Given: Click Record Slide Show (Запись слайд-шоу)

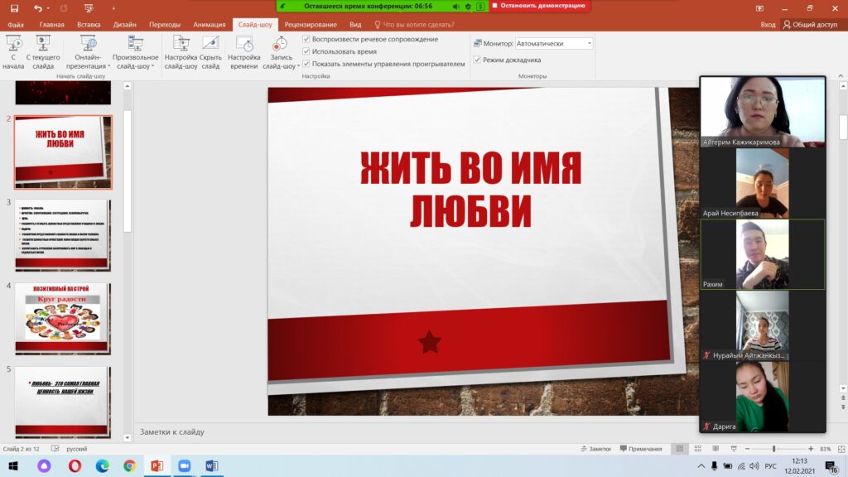Looking at the screenshot, I should pyautogui.click(x=280, y=52).
